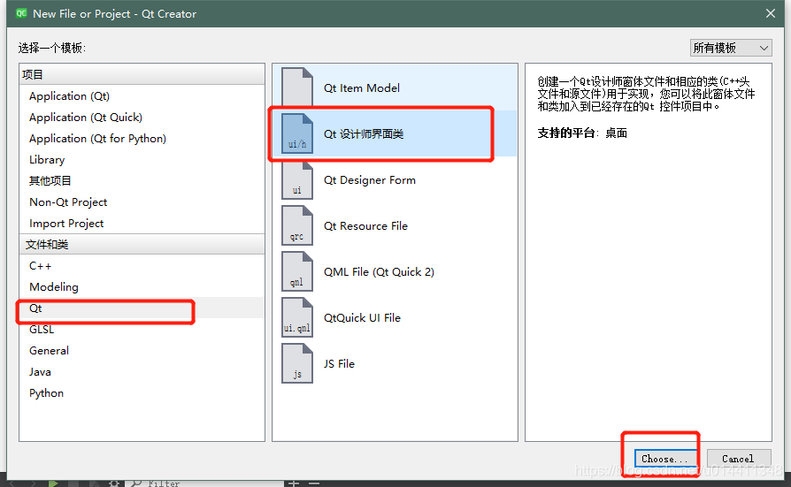Choose the Qt Resource File template label
791x487 pixels.
[x=365, y=226]
